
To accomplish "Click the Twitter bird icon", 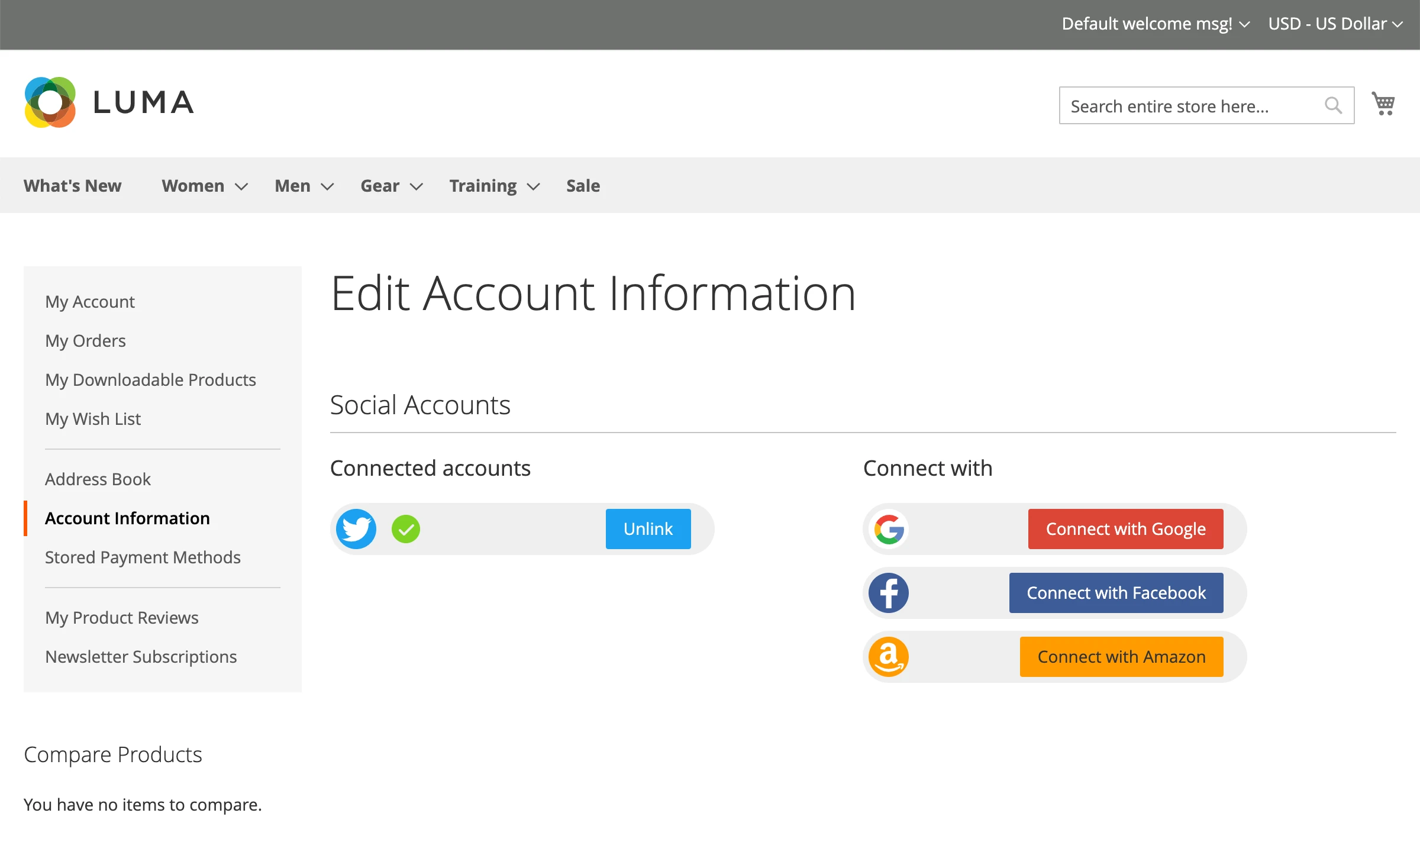I will [356, 529].
